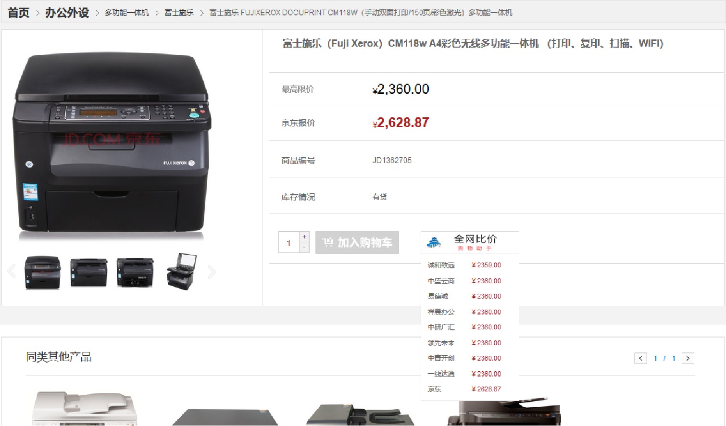Click the quantity input field

point(289,242)
